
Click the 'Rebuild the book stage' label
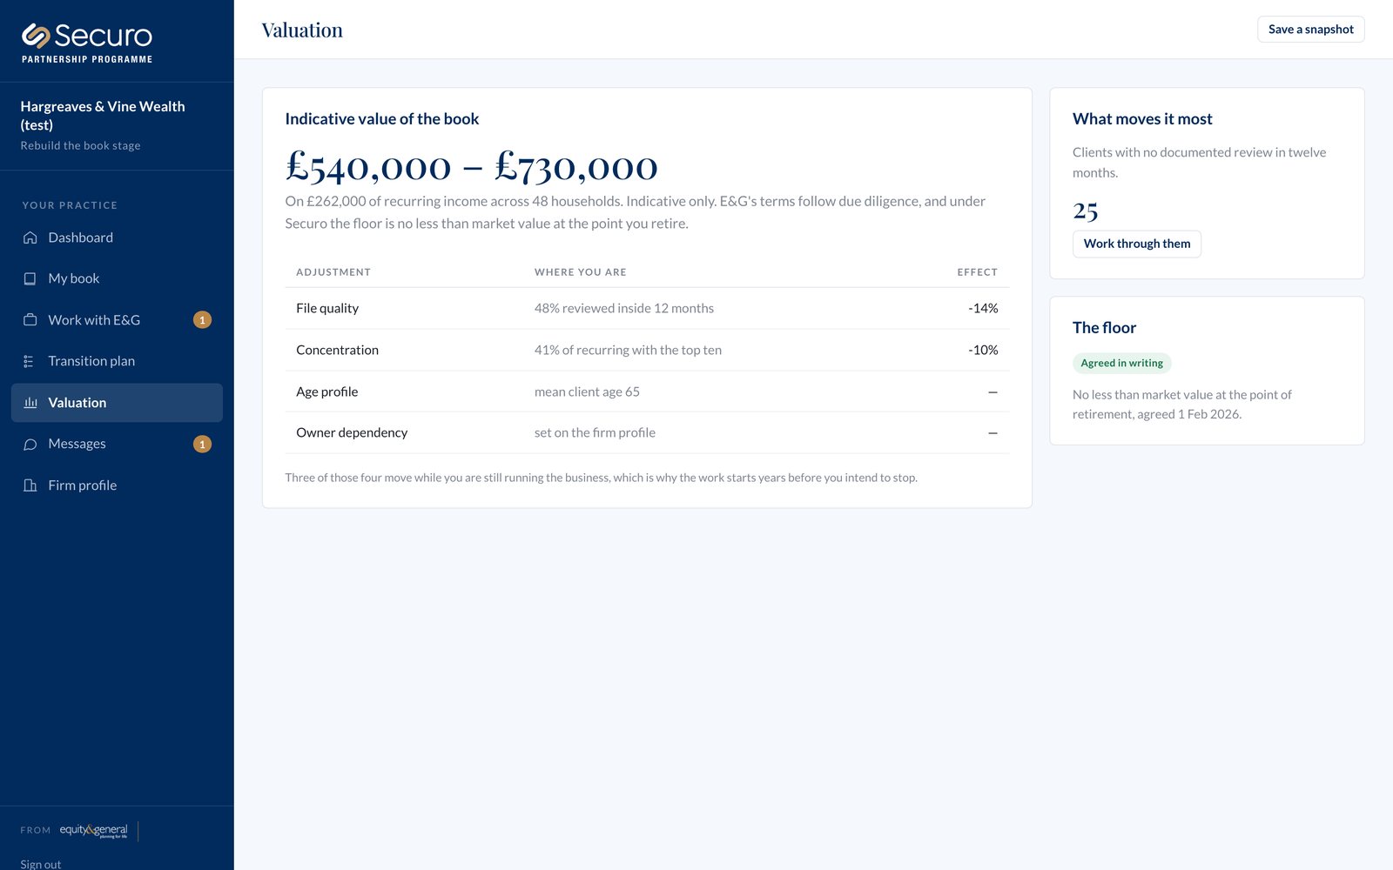pyautogui.click(x=80, y=145)
